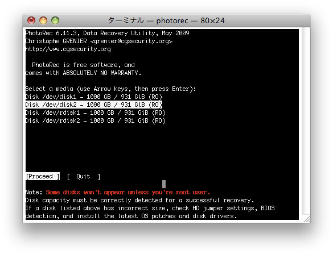Viewport: 333px width, 254px height.
Task: Click the Proceed option
Action: pos(43,176)
